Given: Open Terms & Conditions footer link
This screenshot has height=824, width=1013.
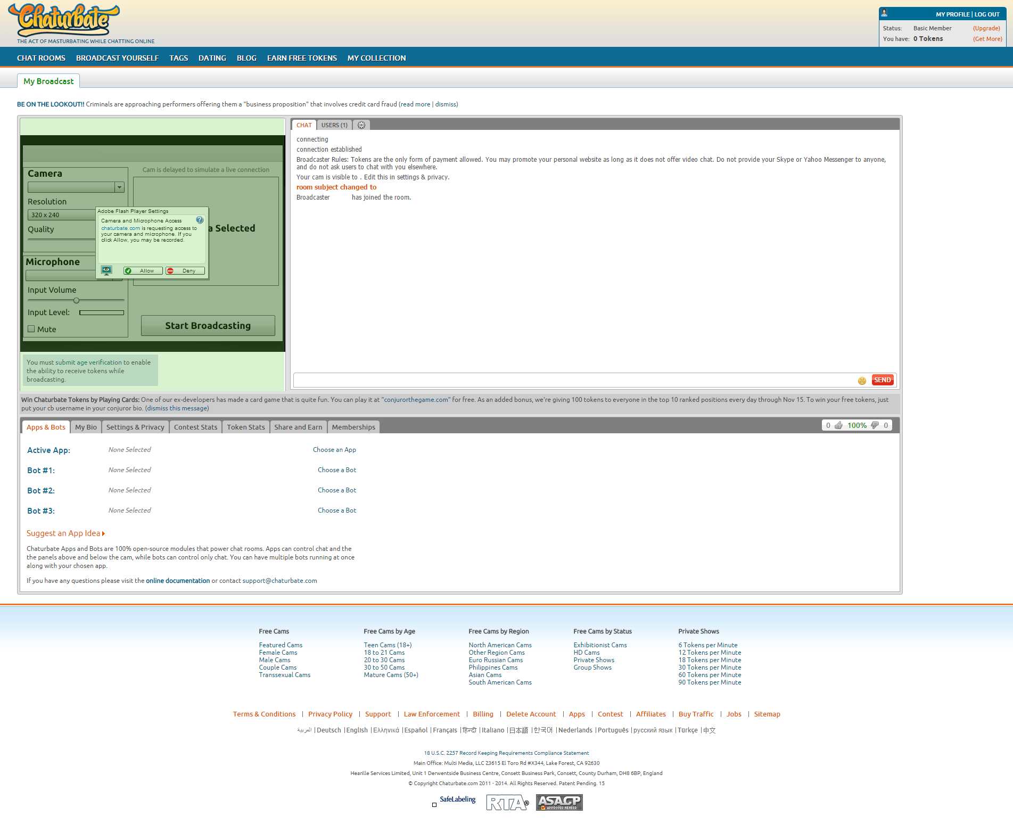Looking at the screenshot, I should tap(264, 714).
